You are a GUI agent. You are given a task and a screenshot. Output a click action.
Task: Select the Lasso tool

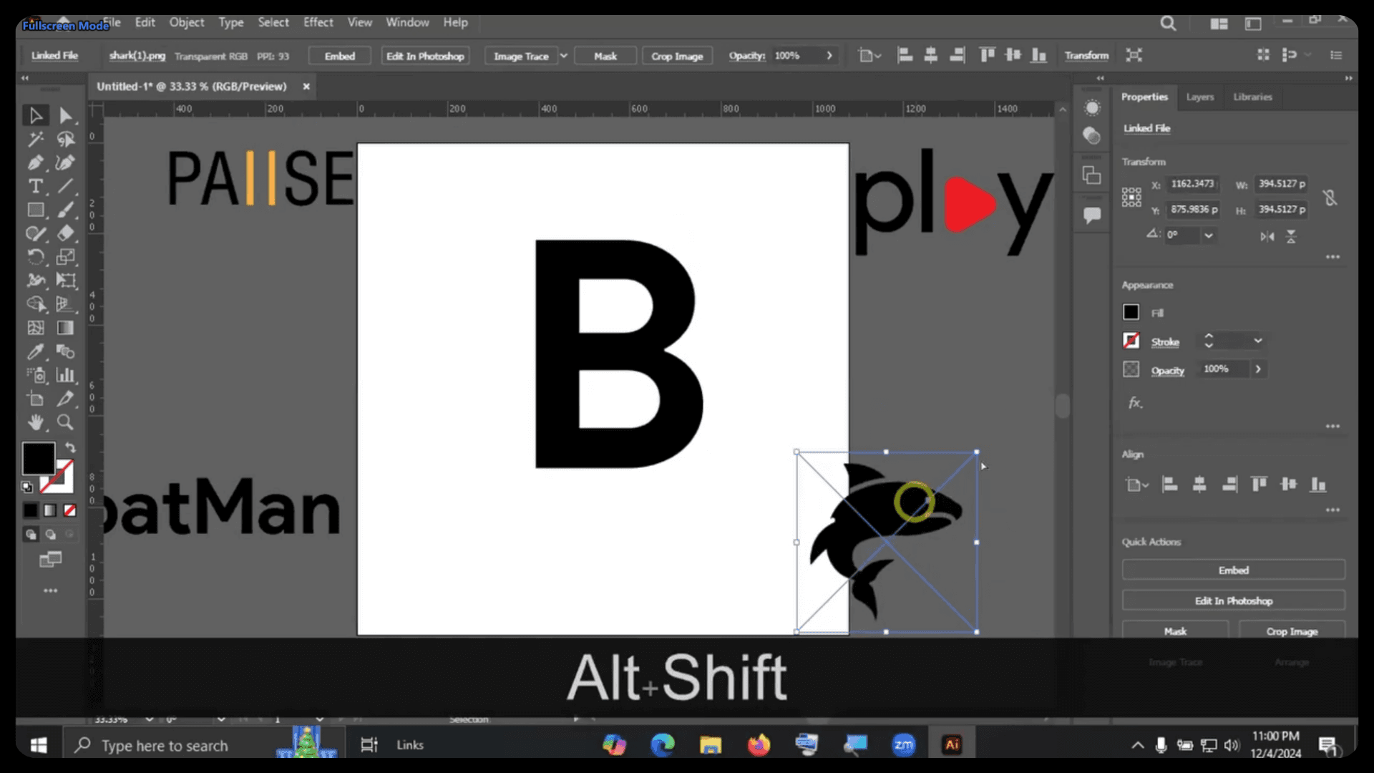65,139
